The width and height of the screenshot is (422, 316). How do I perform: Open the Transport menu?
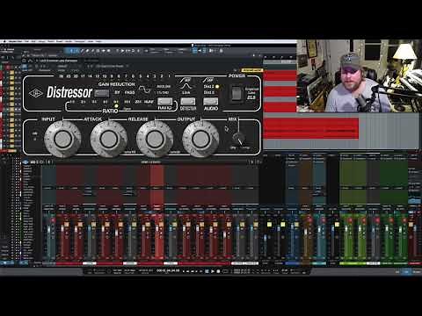[x=80, y=41]
